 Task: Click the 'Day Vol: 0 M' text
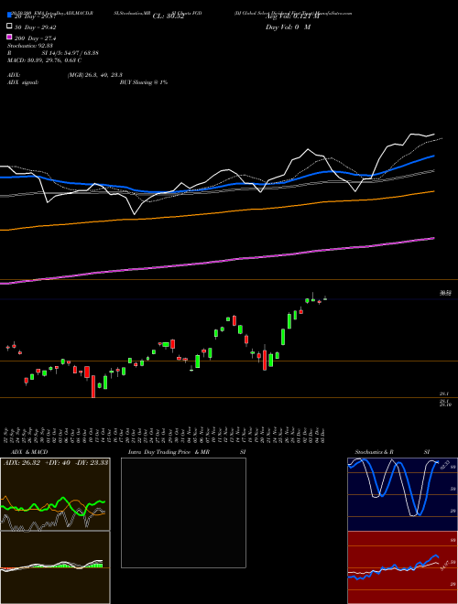pyautogui.click(x=288, y=27)
